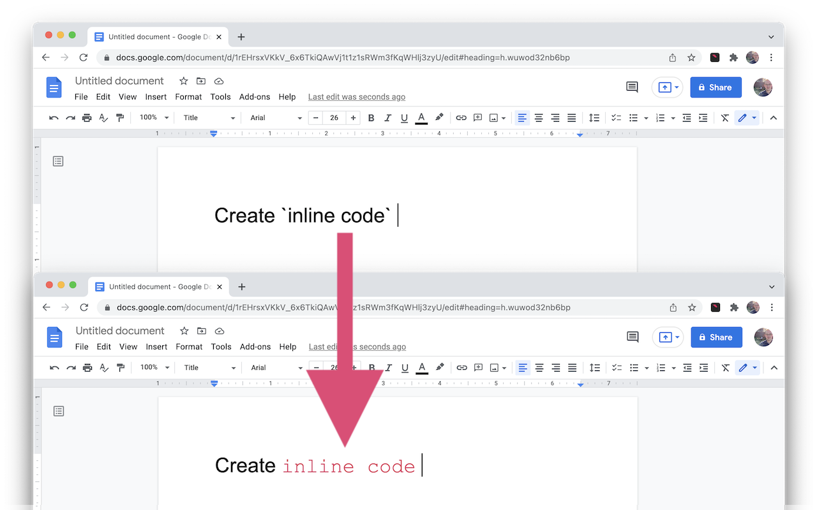
Task: Select Right align in top window
Action: (x=555, y=118)
